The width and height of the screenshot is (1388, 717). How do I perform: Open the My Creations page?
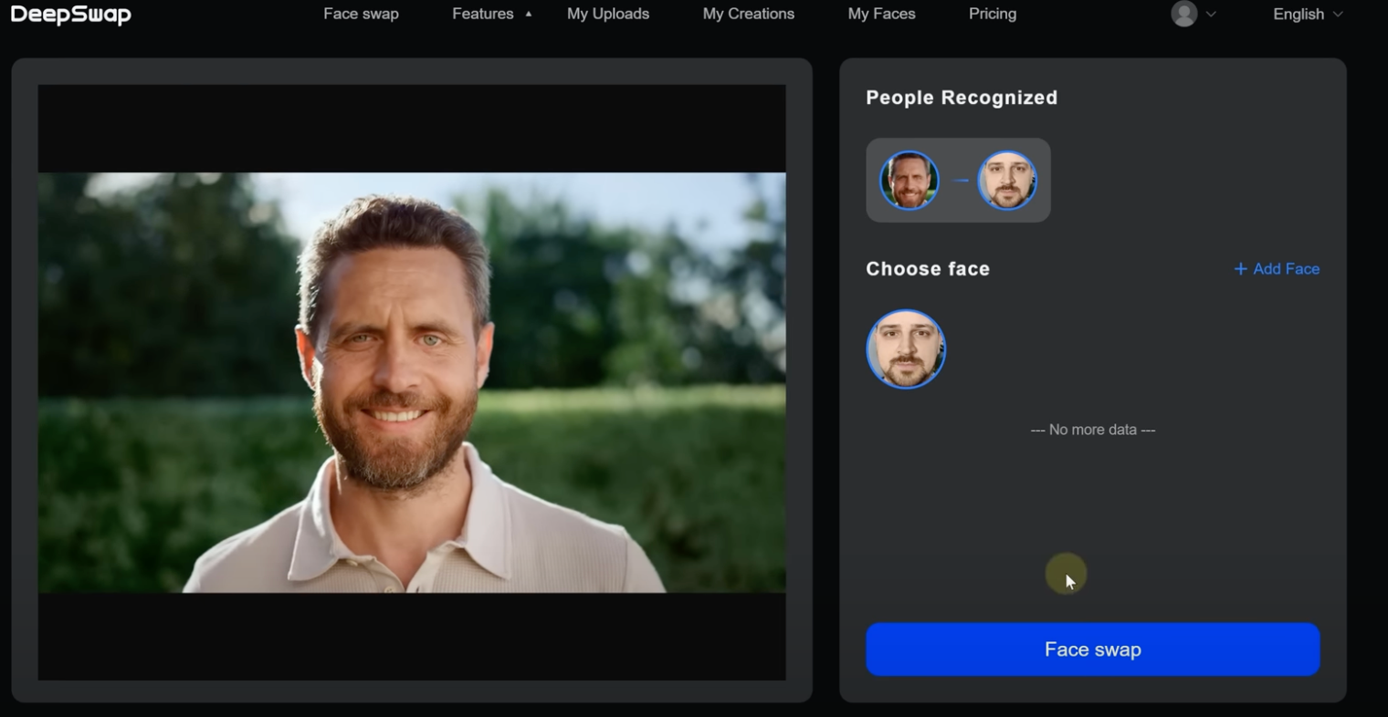tap(748, 14)
